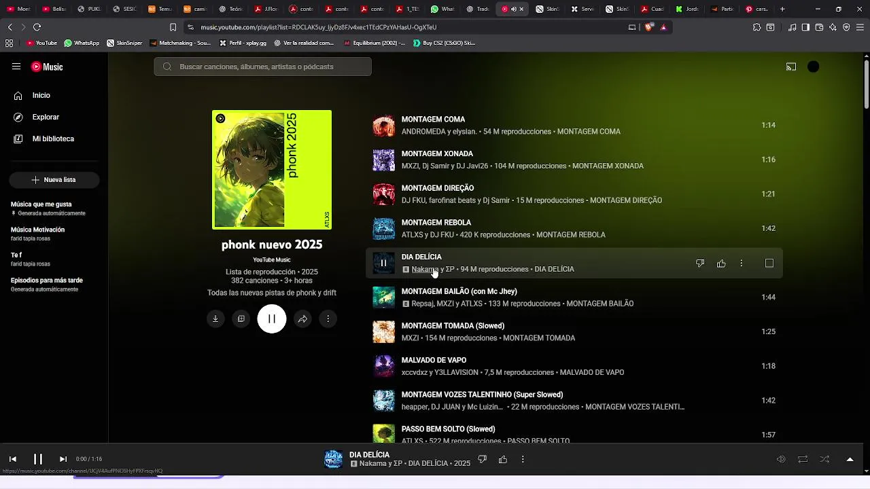Click the cast to device icon
This screenshot has height=489, width=870.
coord(791,67)
